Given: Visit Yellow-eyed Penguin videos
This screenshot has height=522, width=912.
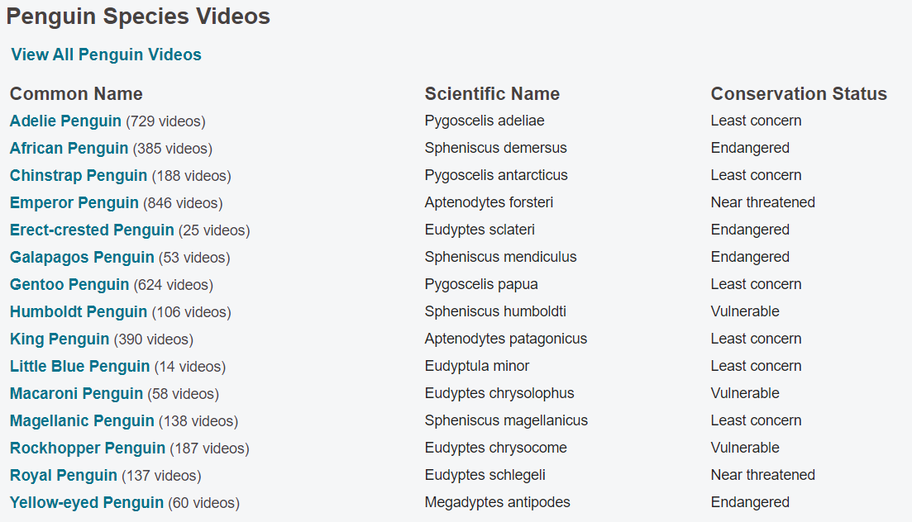Looking at the screenshot, I should (x=87, y=503).
